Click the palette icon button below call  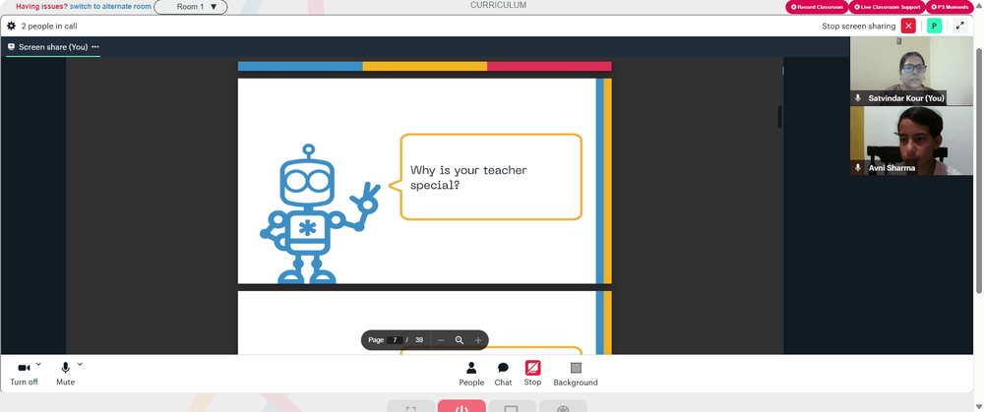pyautogui.click(x=563, y=406)
